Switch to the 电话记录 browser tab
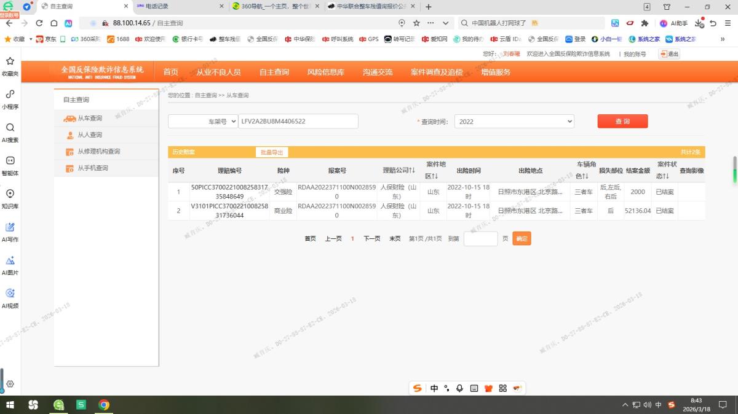 [x=180, y=6]
